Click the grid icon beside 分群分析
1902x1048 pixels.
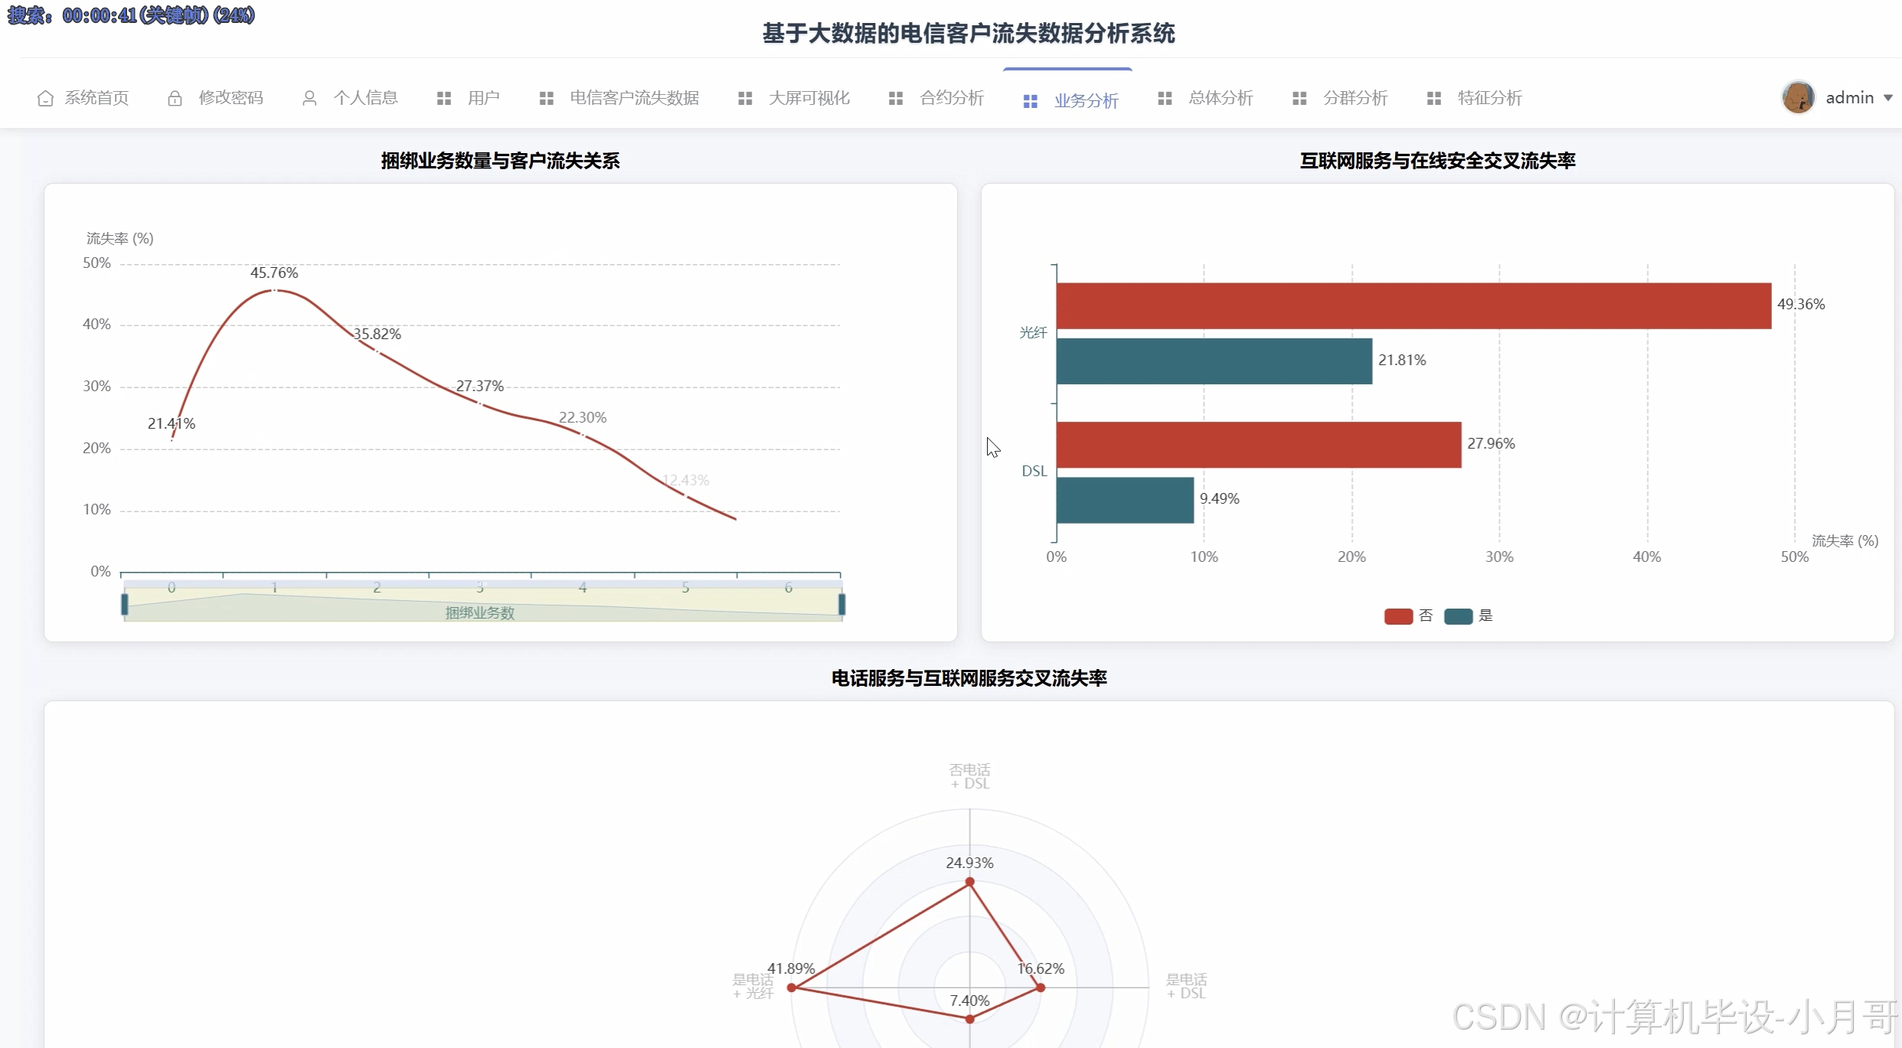click(x=1299, y=98)
